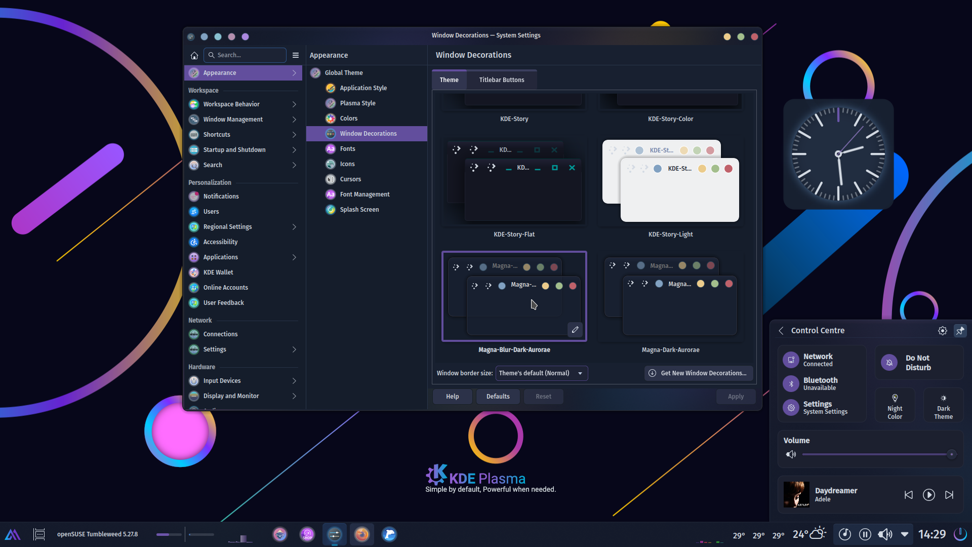Open KDE Wallet settings
The height and width of the screenshot is (547, 972).
click(x=244, y=272)
